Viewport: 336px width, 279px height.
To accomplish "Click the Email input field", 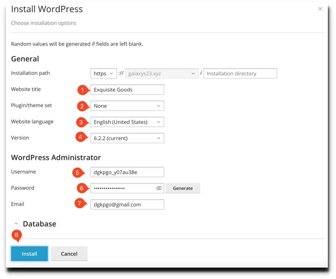I will coord(127,205).
